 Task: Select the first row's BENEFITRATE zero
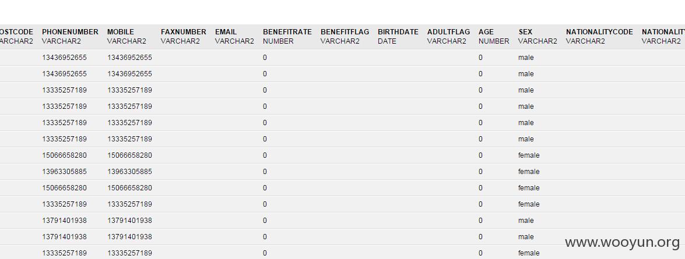(265, 58)
